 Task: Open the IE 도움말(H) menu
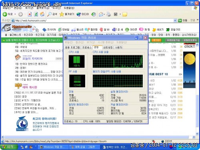pyautogui.click(x=69, y=8)
